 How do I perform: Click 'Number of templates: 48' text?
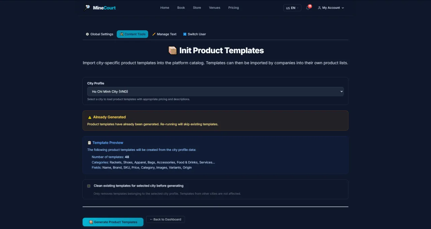[x=110, y=157]
